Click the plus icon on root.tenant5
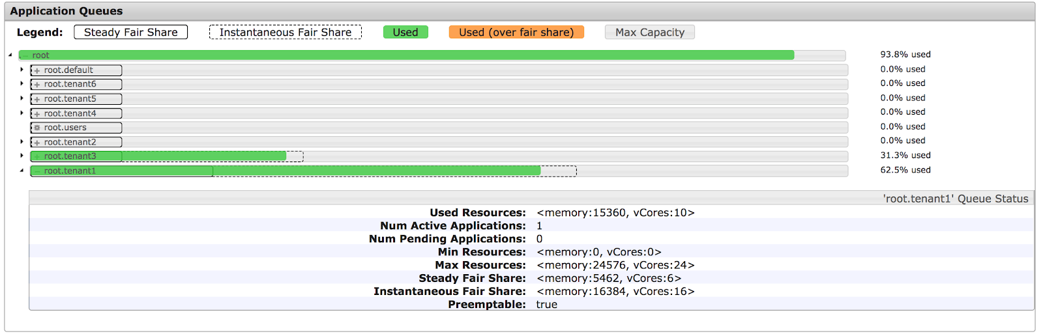Viewport: 1043px width, 336px height. [37, 99]
